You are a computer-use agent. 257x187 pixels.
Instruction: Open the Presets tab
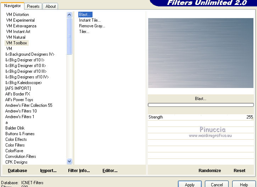pos(33,6)
